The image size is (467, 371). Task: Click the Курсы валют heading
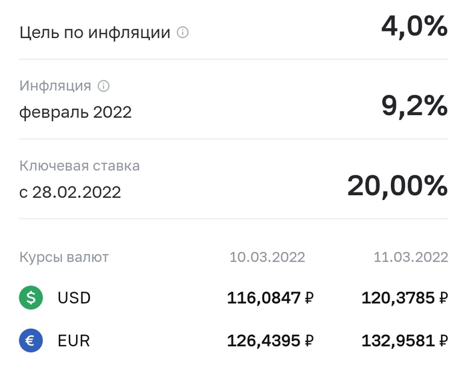63,257
